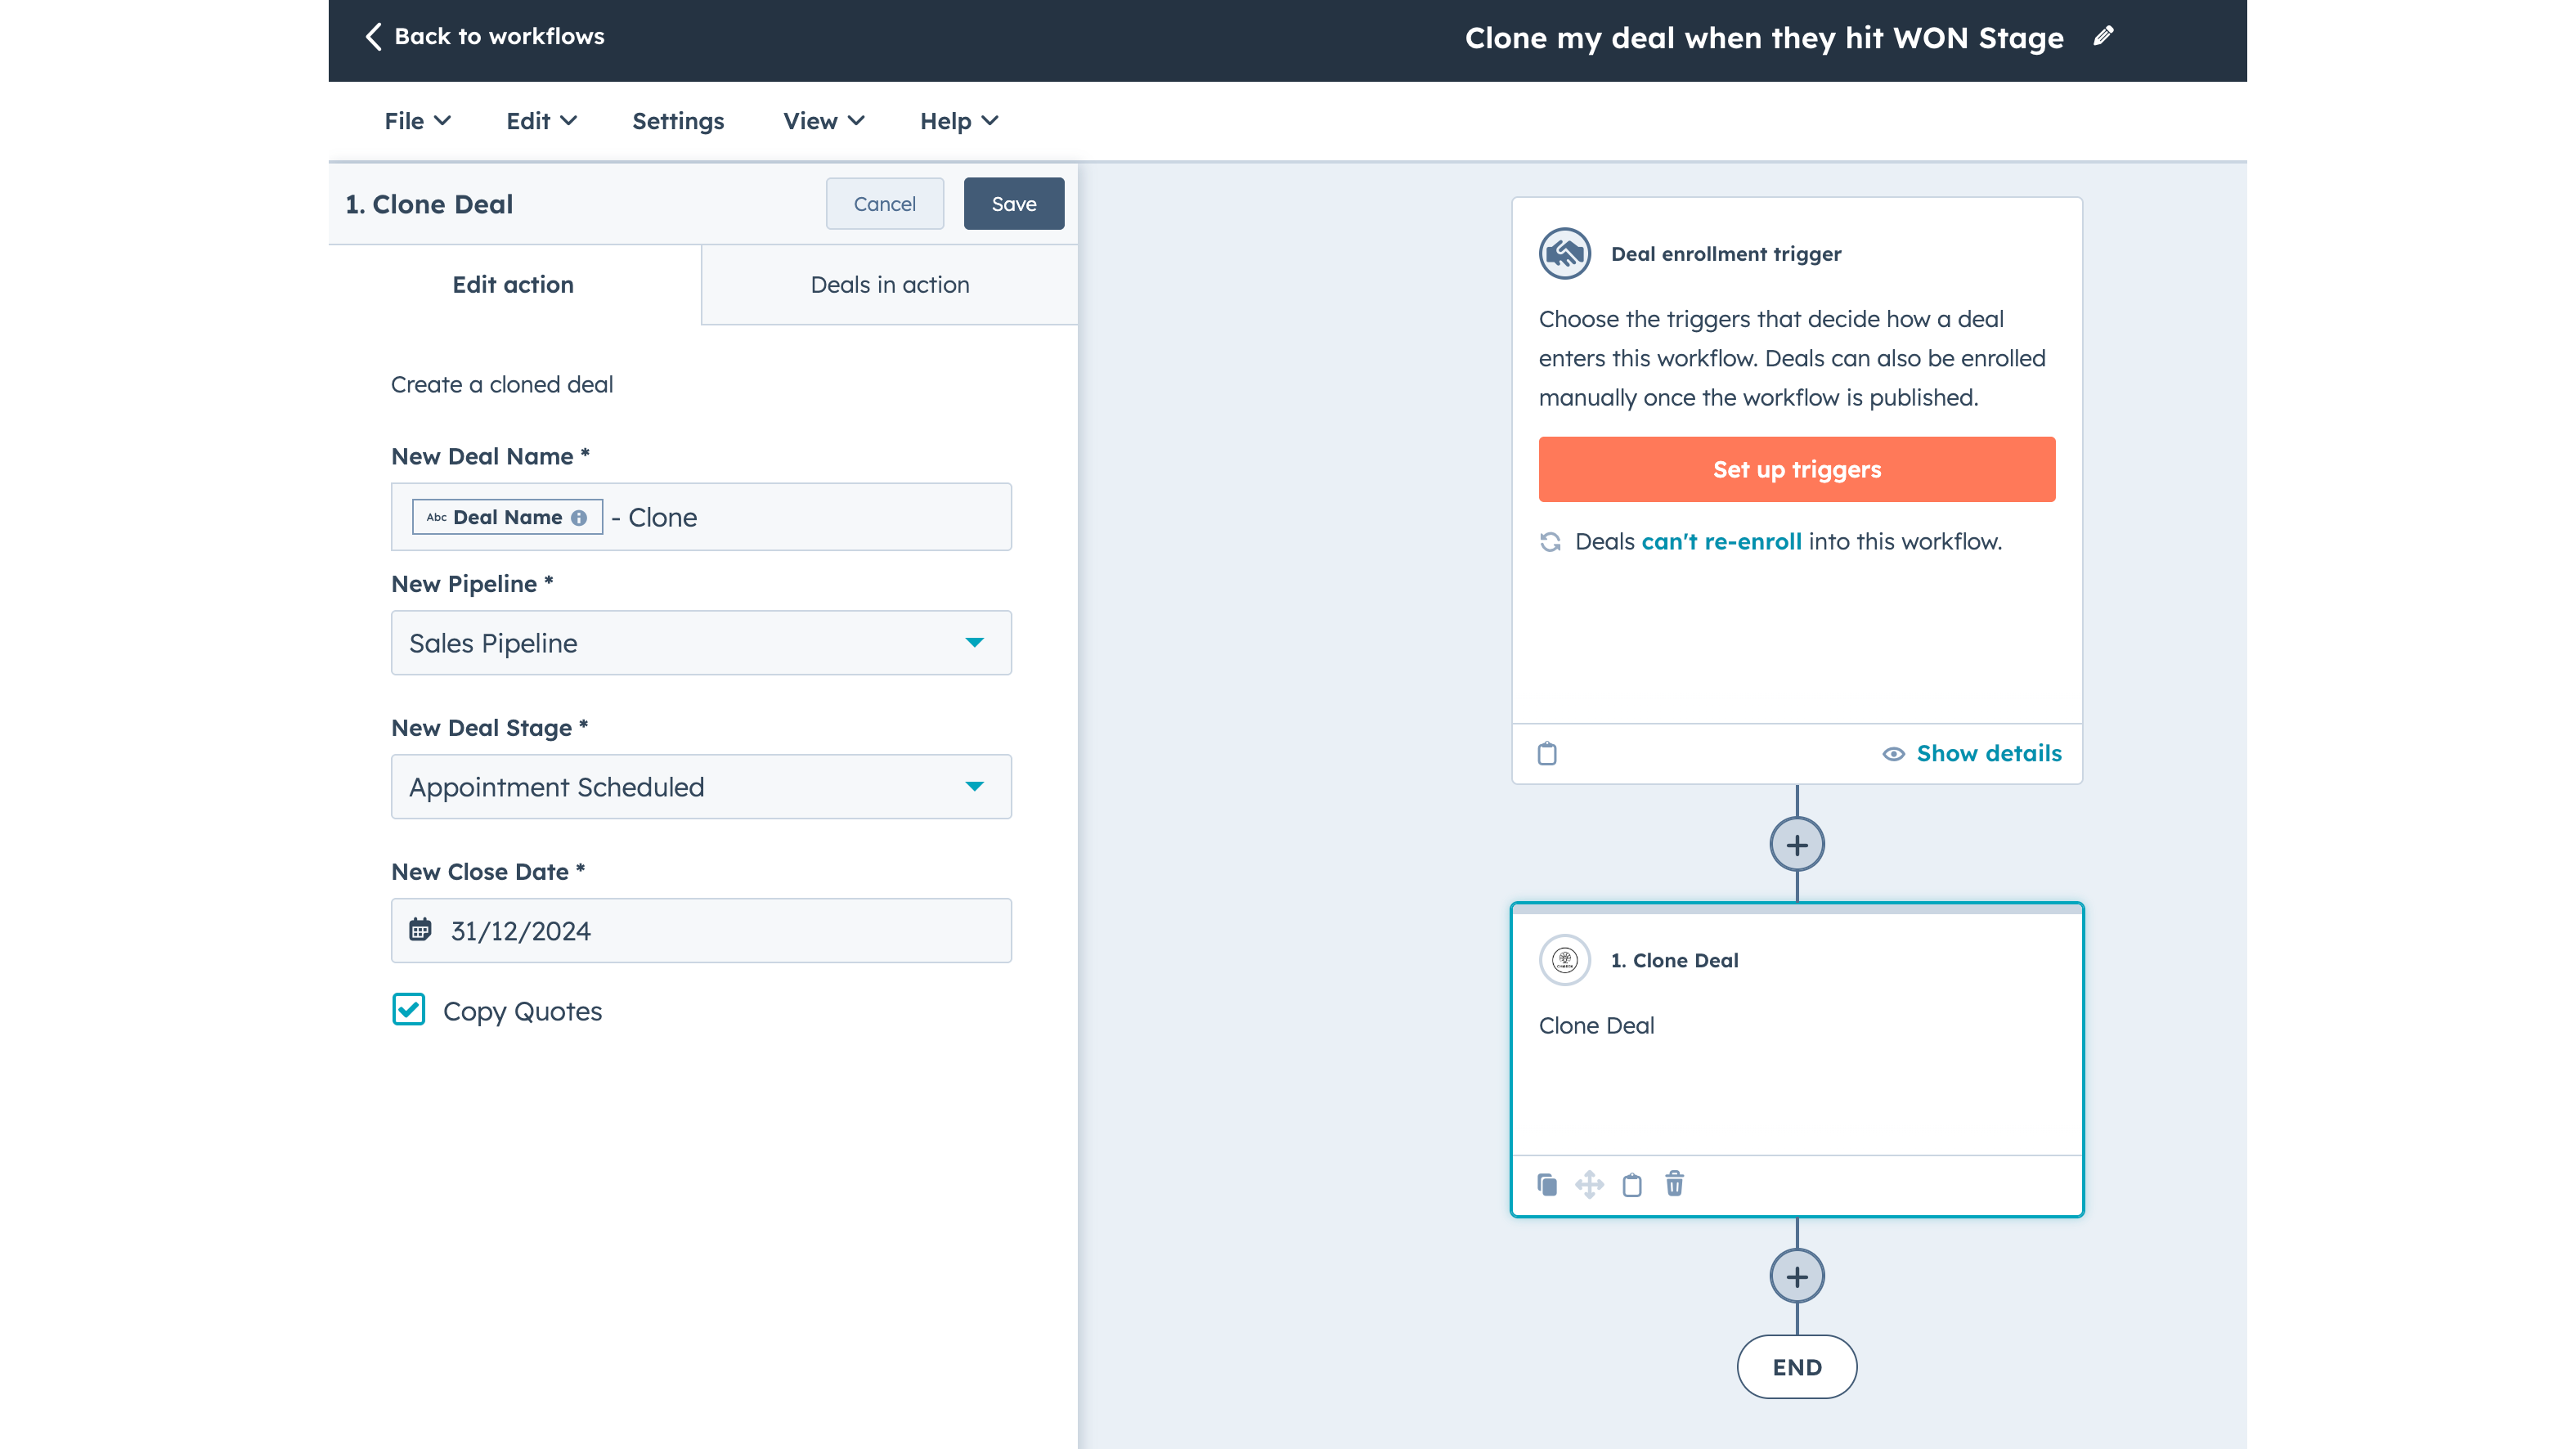
Task: Open calendar icon in New Close Date
Action: [x=420, y=930]
